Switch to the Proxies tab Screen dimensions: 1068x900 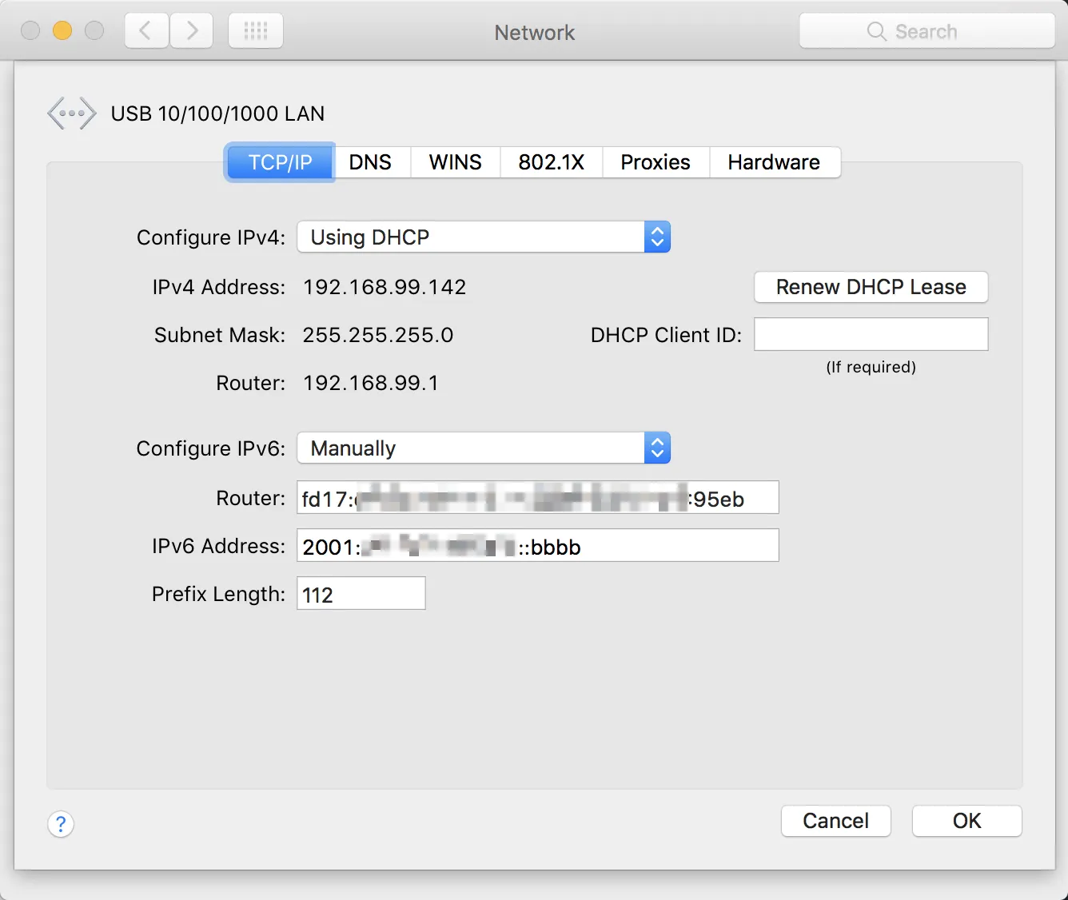pos(656,162)
